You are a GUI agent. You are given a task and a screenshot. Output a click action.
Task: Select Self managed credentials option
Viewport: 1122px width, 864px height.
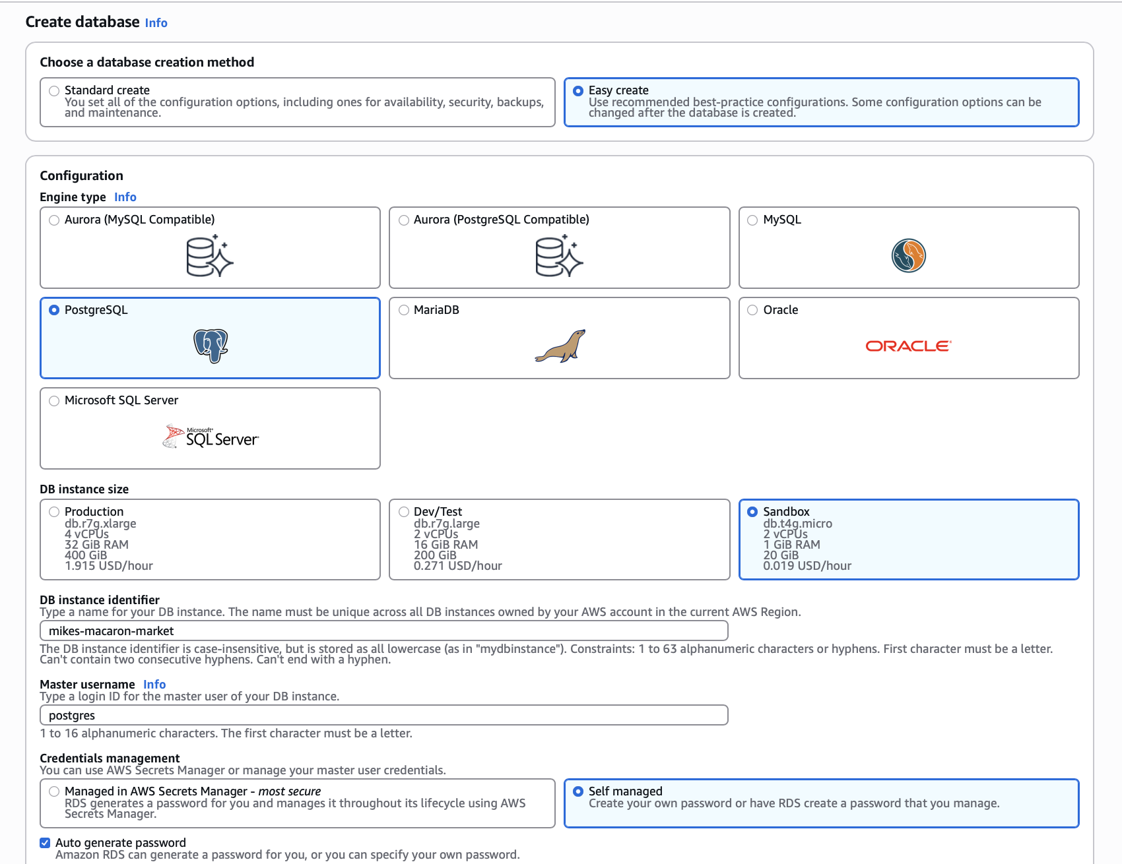click(578, 791)
